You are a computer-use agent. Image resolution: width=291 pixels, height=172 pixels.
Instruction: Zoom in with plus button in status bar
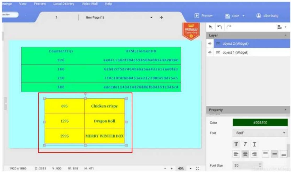[171, 169]
